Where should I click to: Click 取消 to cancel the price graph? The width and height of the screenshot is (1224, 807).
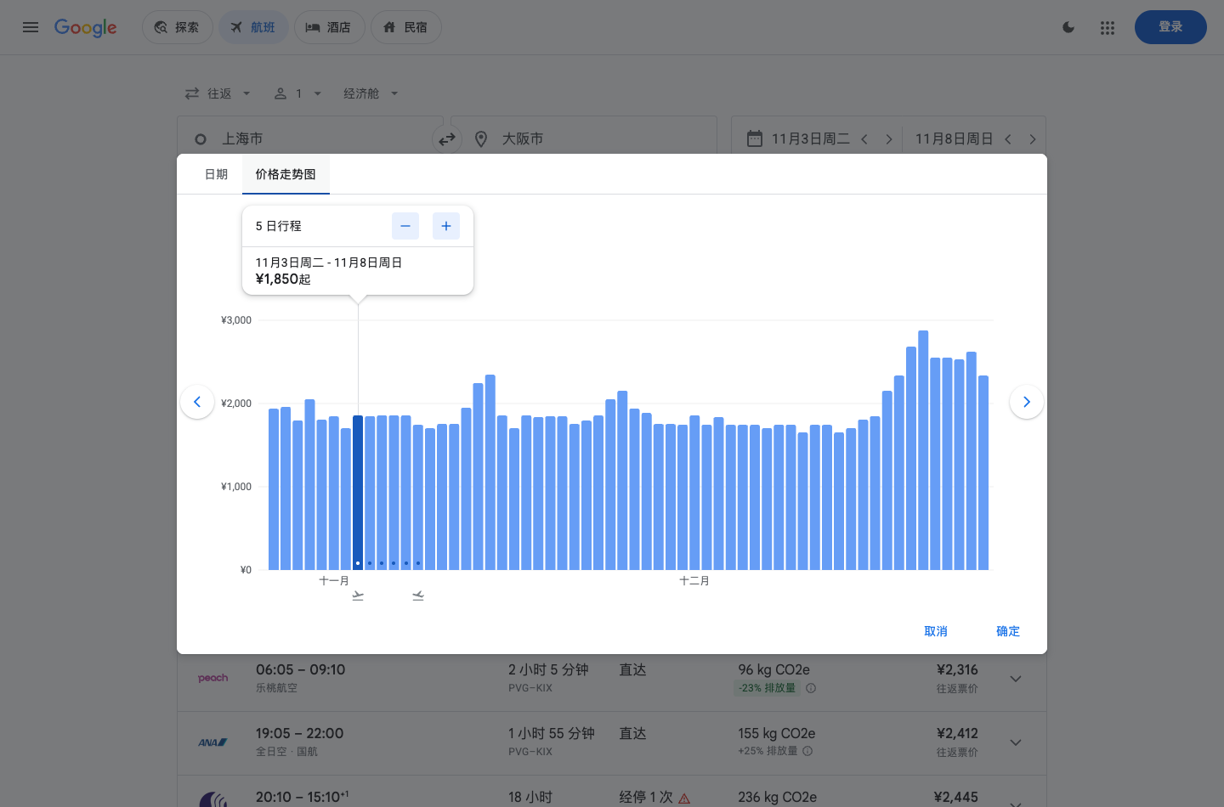click(x=936, y=631)
